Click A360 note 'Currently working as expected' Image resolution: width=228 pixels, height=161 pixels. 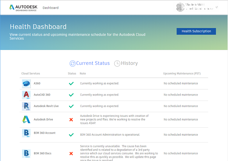(99, 83)
